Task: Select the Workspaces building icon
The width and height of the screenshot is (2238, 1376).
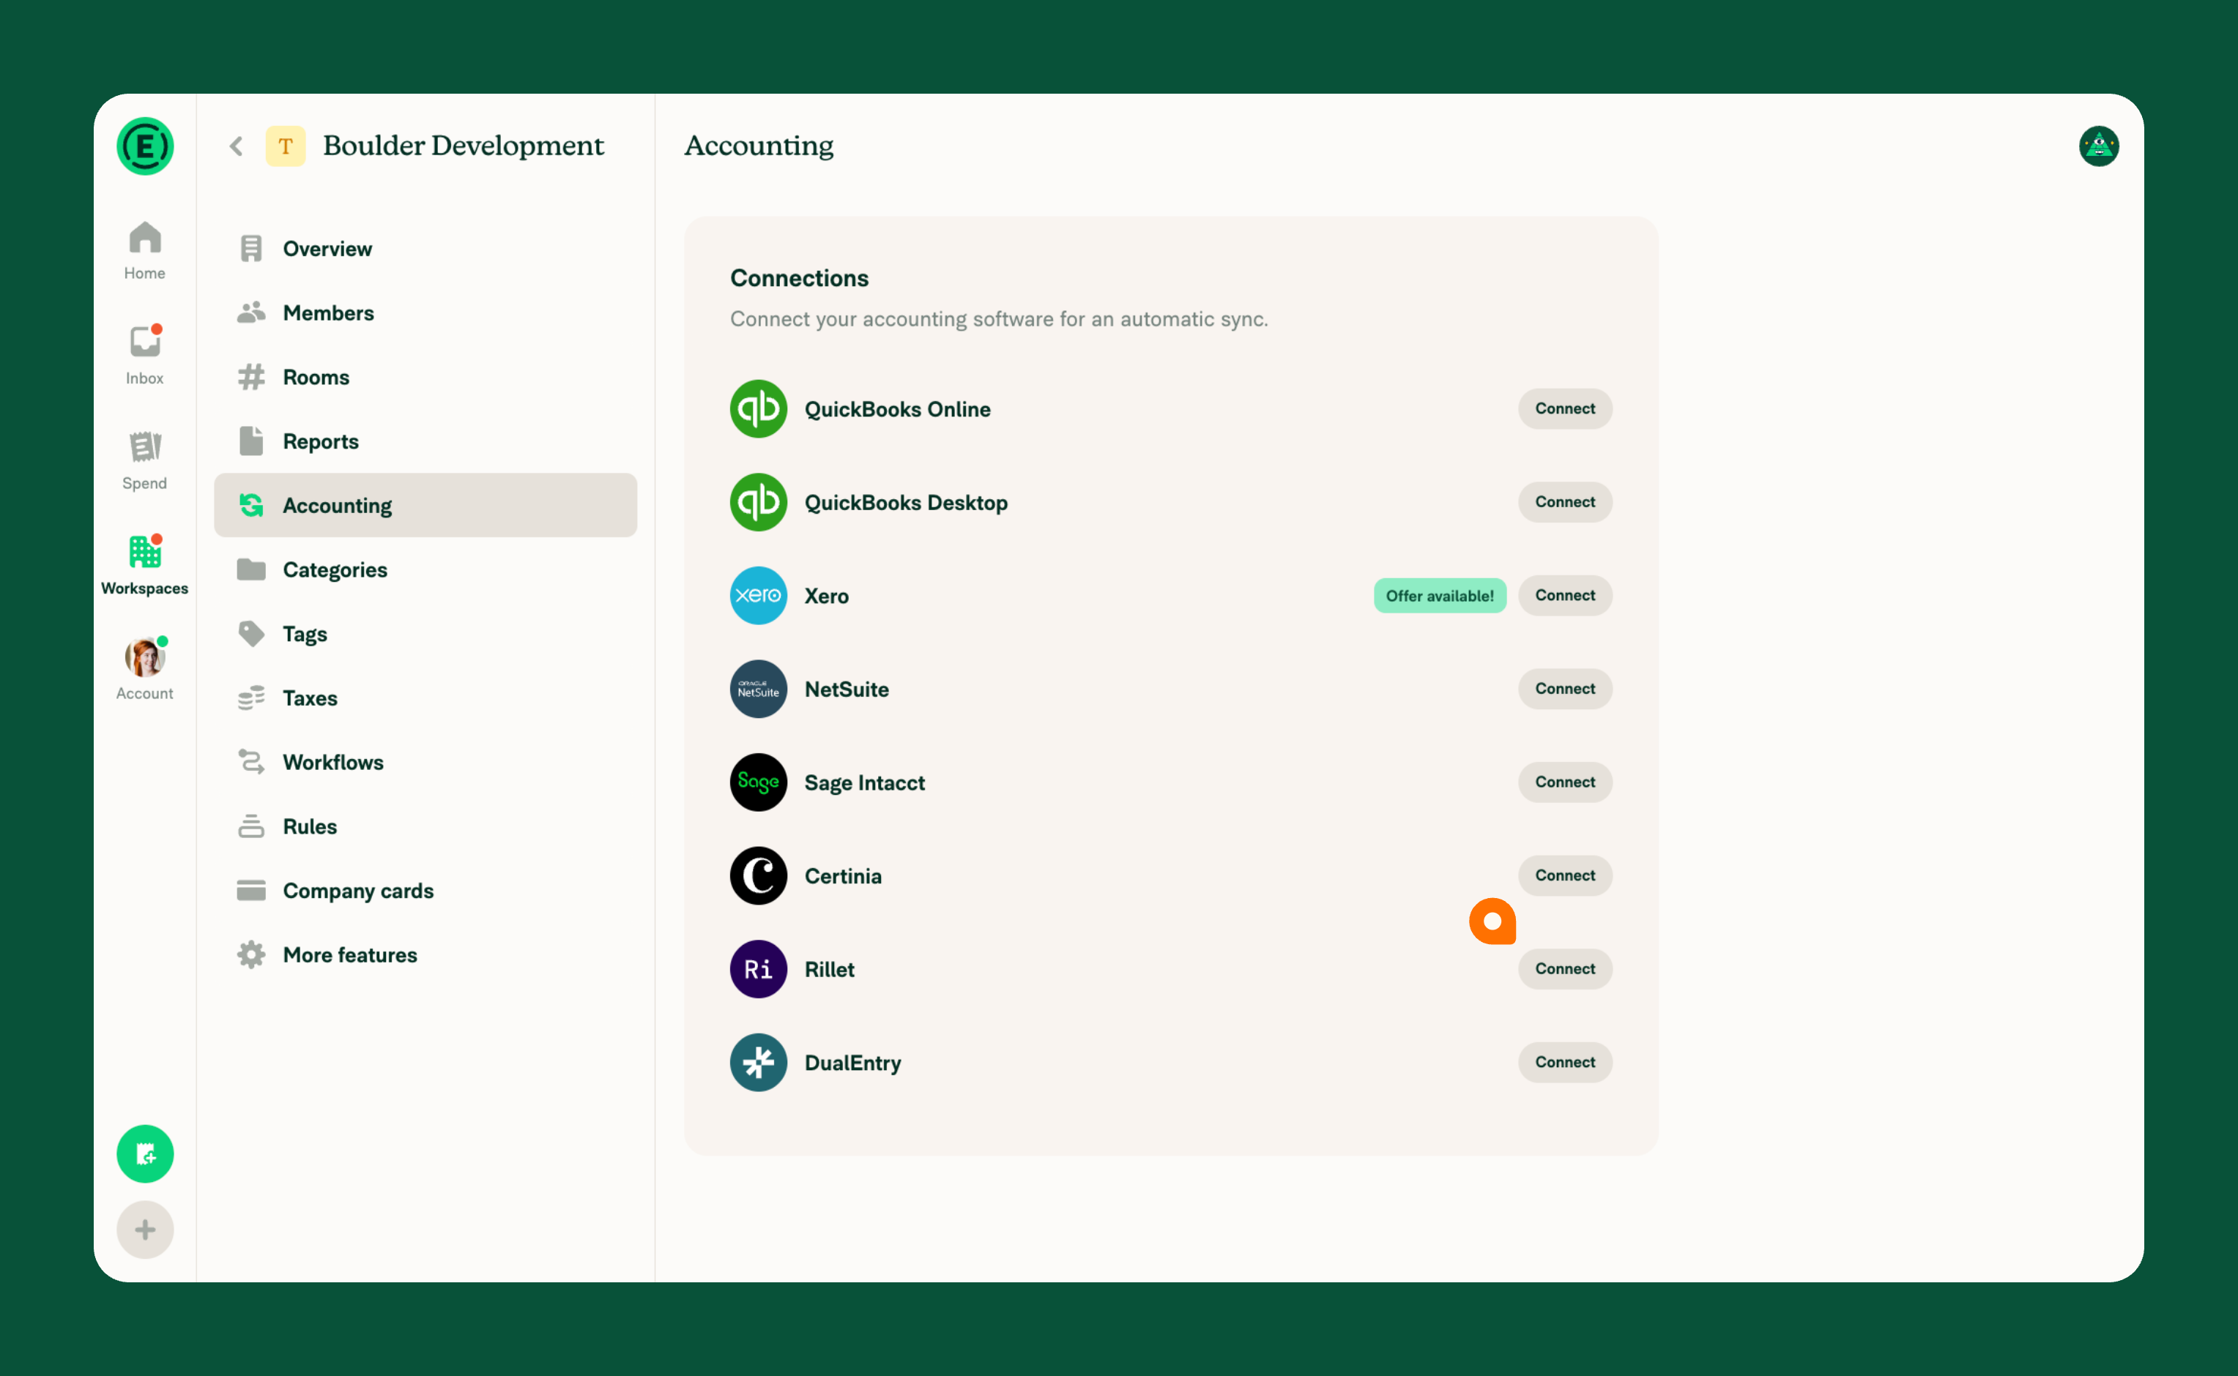Action: (x=145, y=553)
